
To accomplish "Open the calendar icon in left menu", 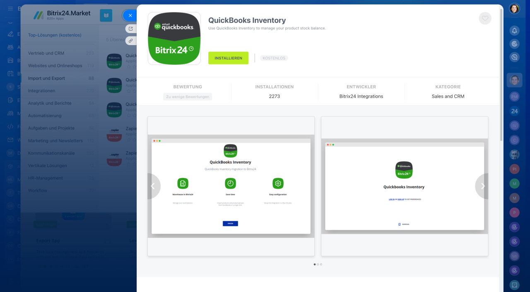I will tap(10, 74).
